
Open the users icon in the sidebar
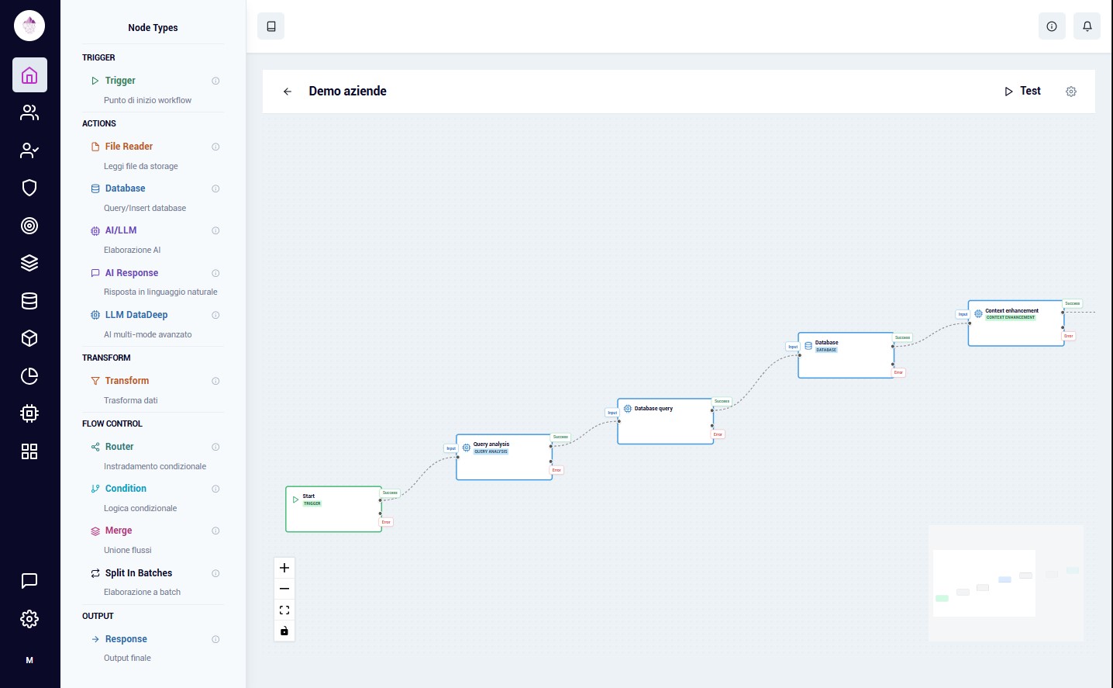tap(29, 113)
